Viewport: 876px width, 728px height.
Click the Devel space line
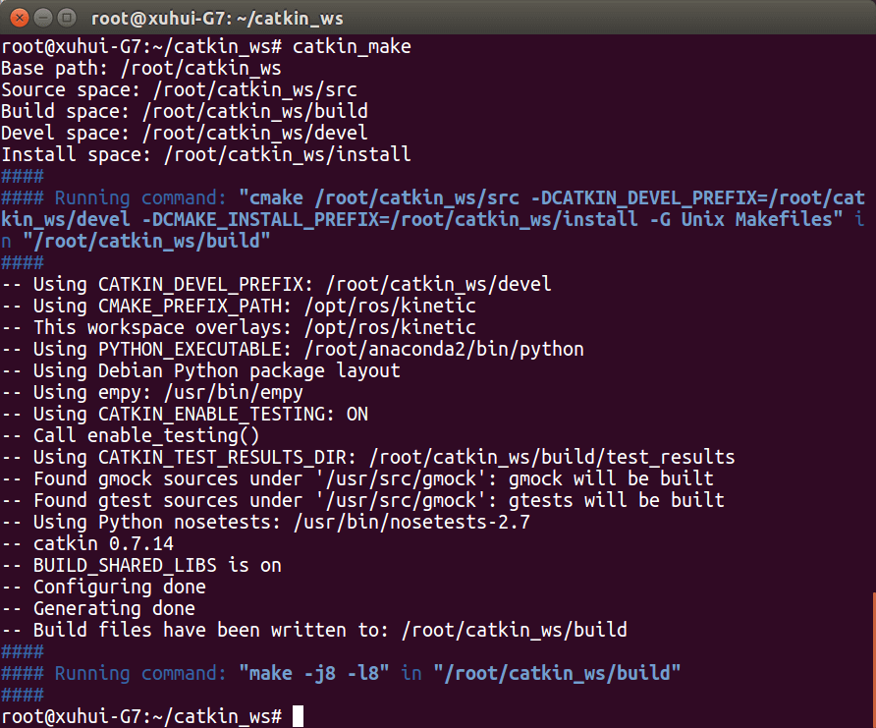click(185, 134)
